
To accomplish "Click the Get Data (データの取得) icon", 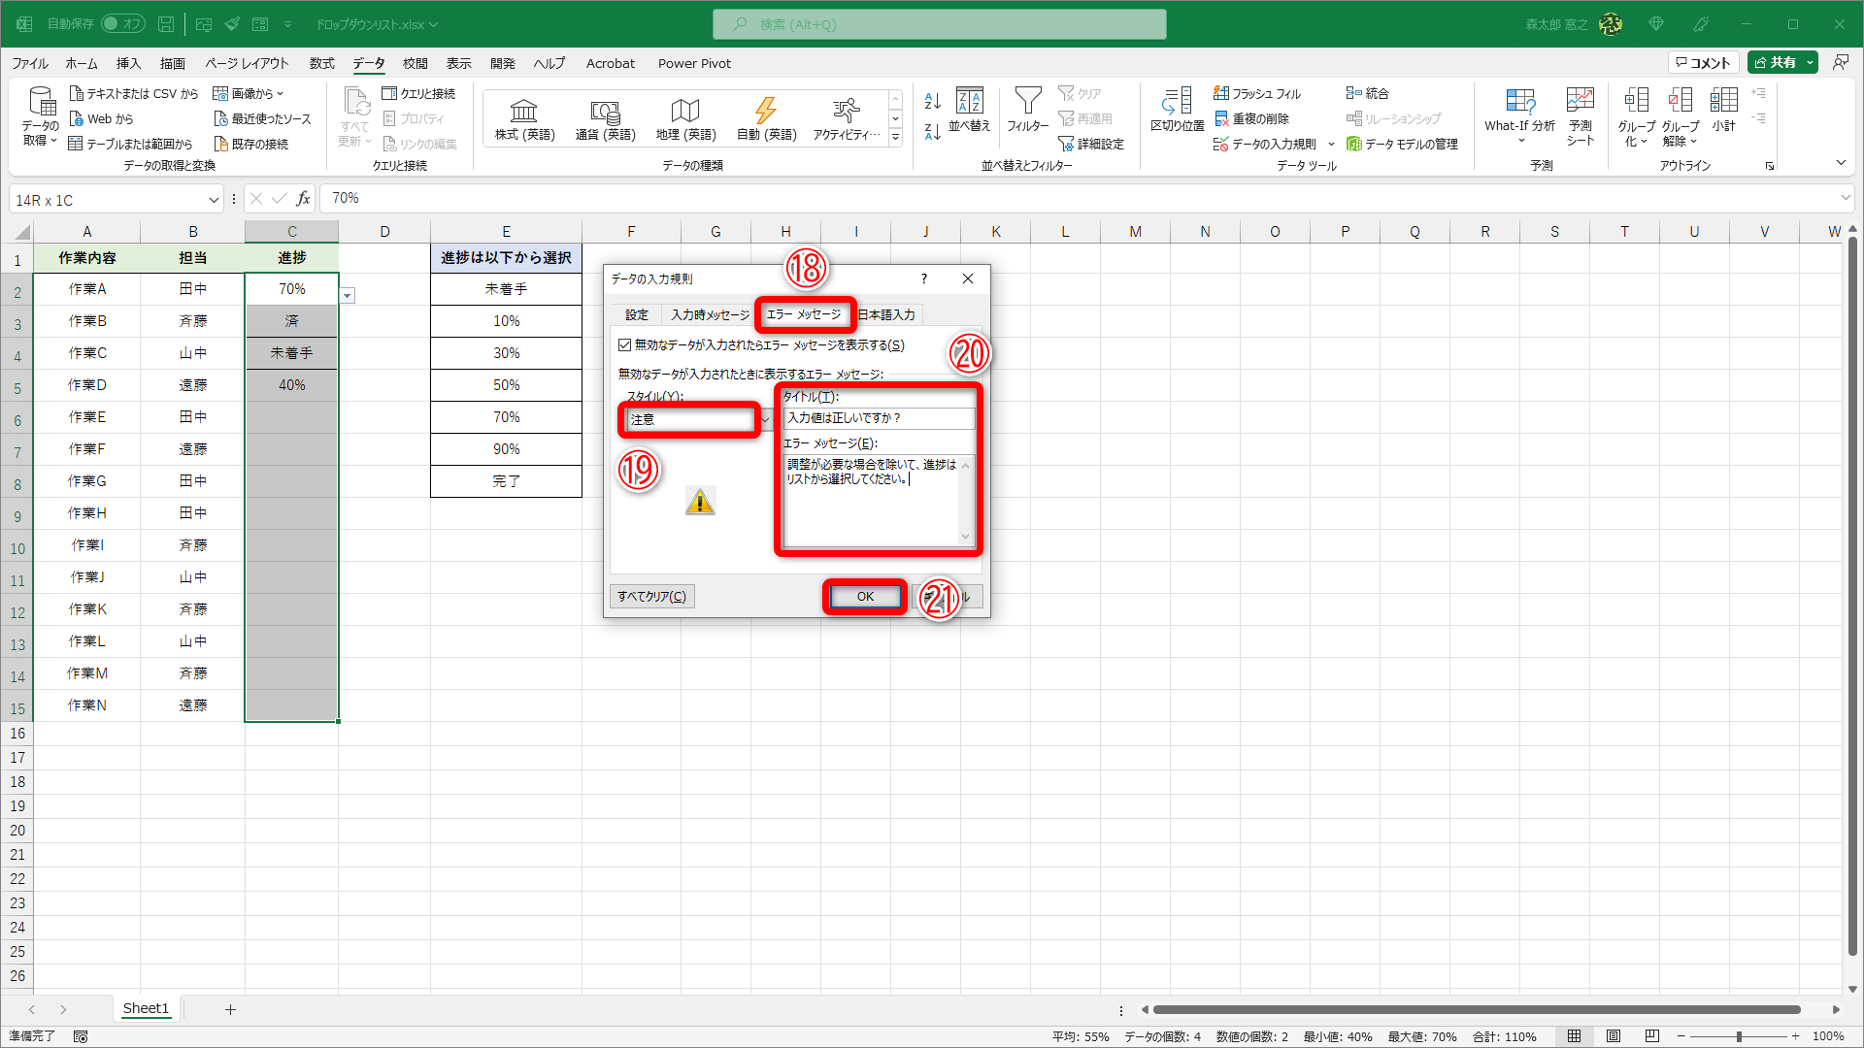I will (x=41, y=101).
